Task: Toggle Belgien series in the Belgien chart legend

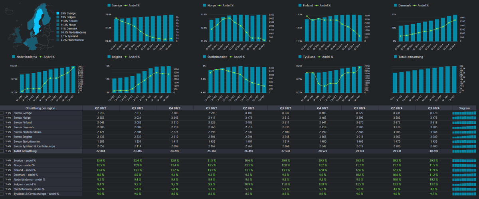Action: point(115,57)
